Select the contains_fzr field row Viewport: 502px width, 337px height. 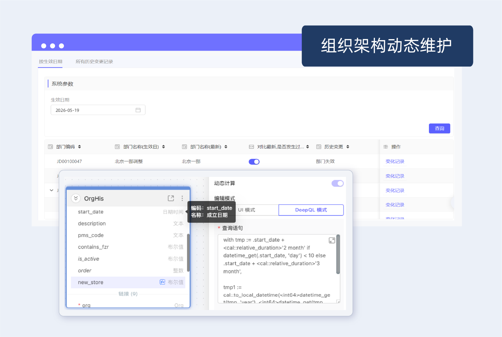point(128,247)
